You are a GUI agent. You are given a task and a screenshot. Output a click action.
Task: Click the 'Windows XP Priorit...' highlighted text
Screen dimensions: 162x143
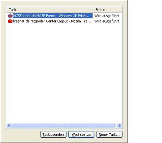pyautogui.click(x=75, y=16)
